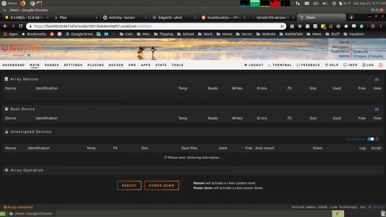Click the Chrome profile avatar icon
Viewport: 386px width, 217px height.
373,26
